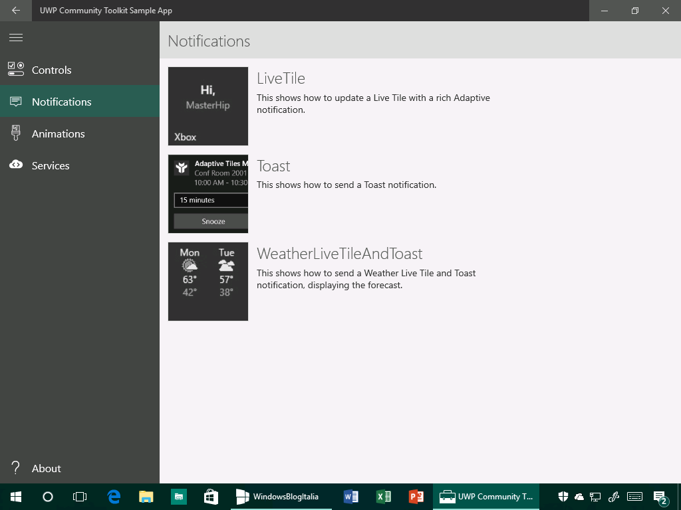
Task: Click the Live Tile description text
Action: point(373,104)
